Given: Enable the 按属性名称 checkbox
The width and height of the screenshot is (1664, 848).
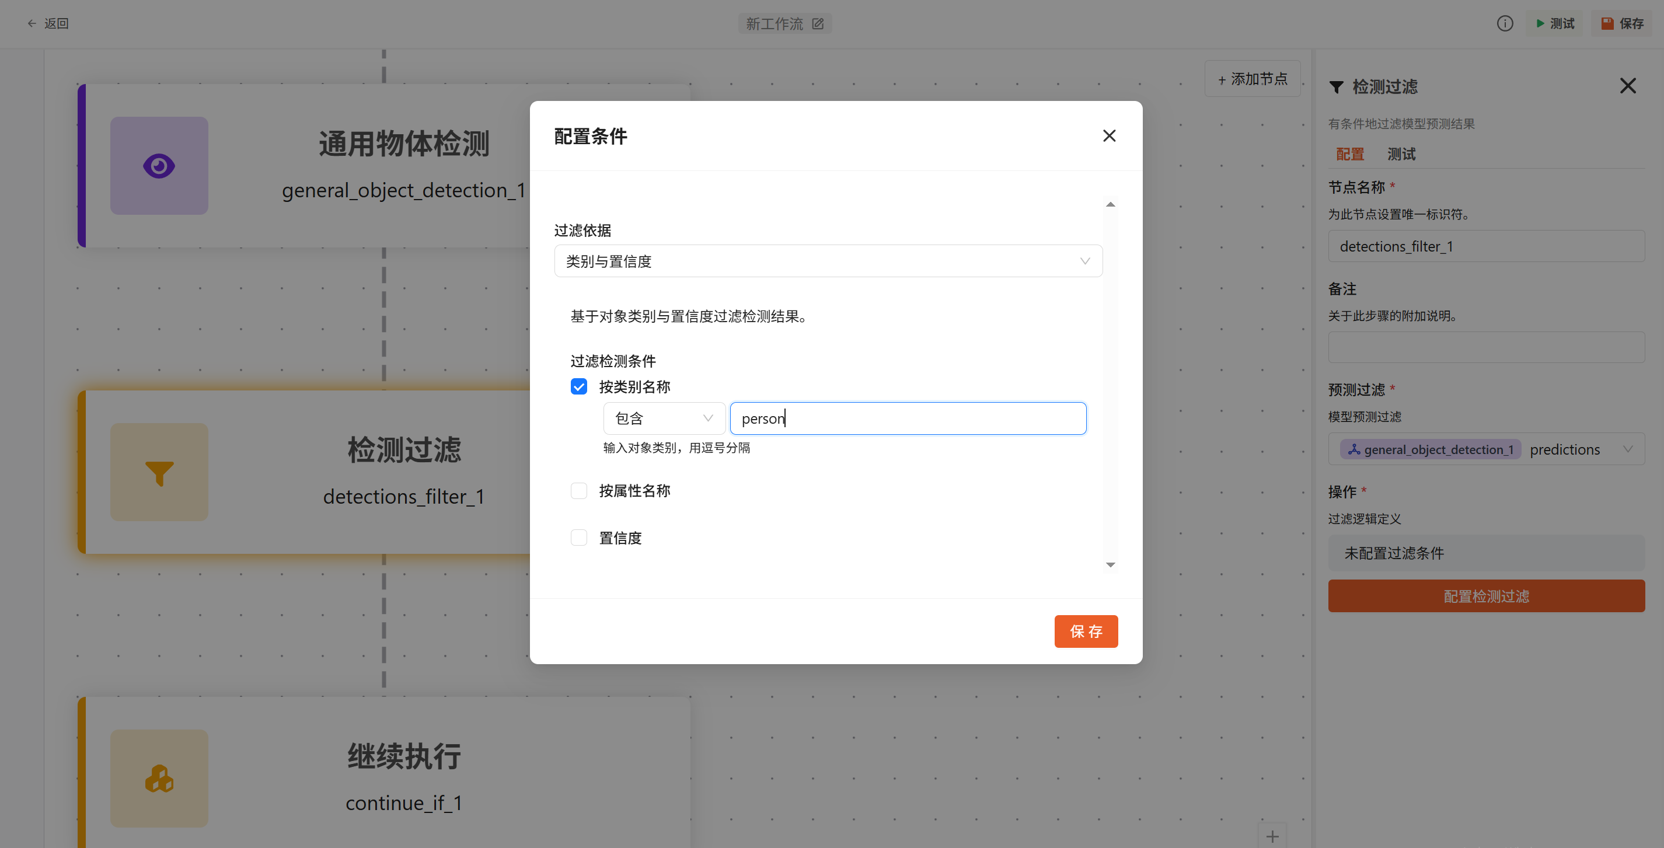Looking at the screenshot, I should (579, 491).
